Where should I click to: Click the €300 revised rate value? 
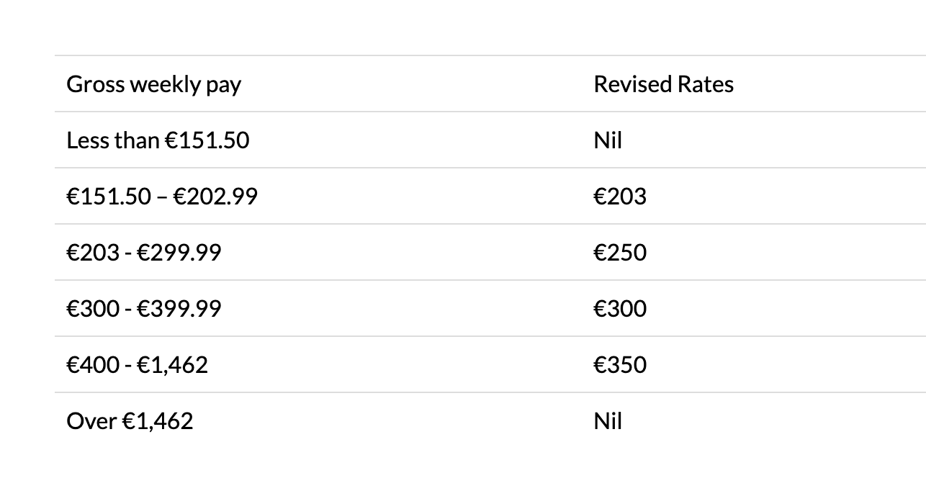click(620, 308)
